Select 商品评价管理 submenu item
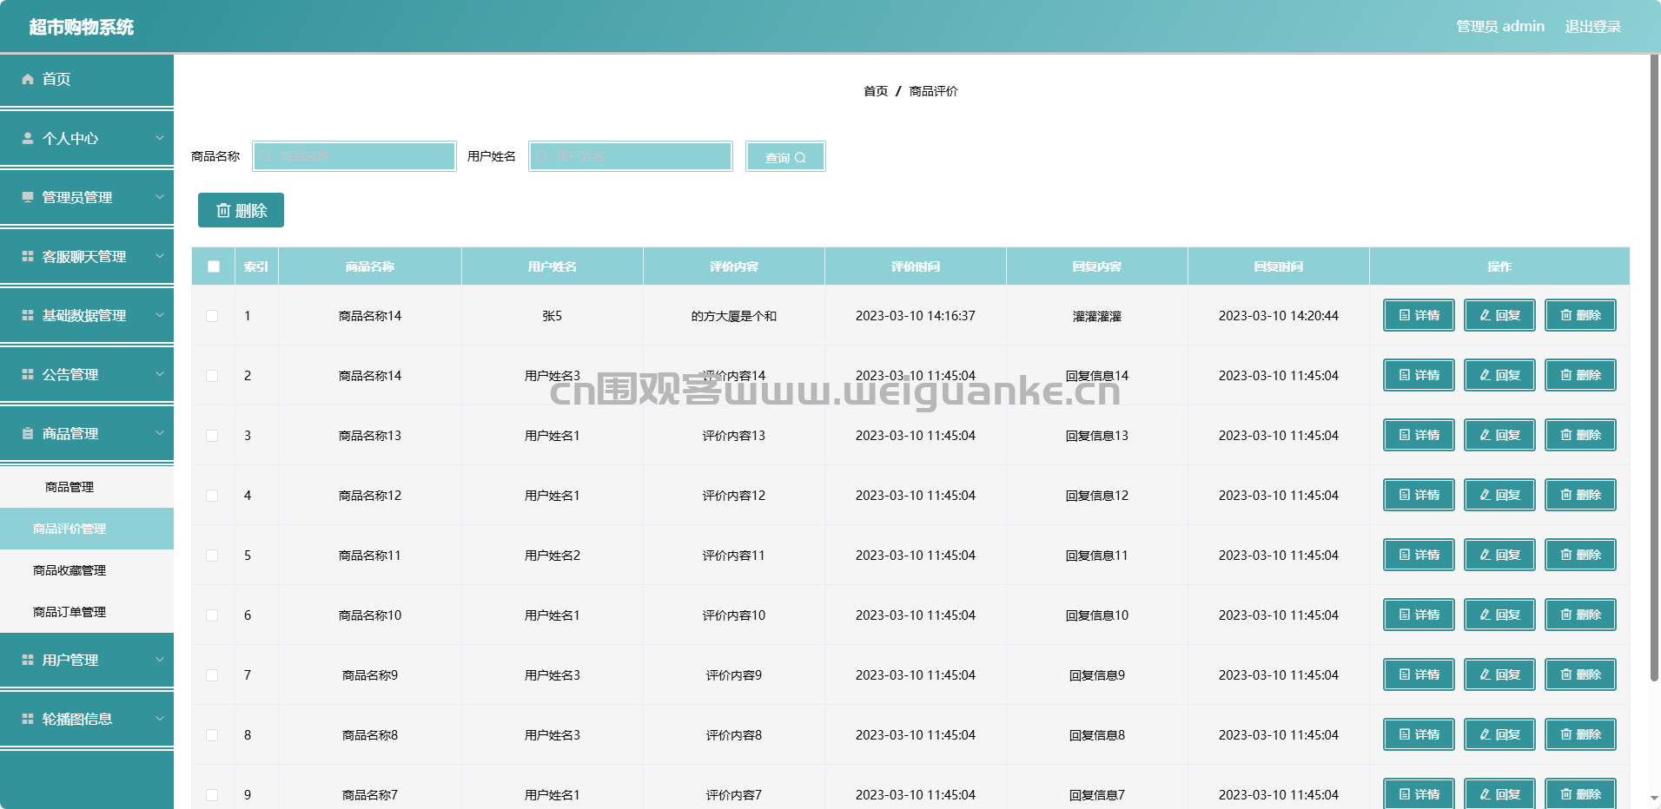This screenshot has height=809, width=1661. 87,529
